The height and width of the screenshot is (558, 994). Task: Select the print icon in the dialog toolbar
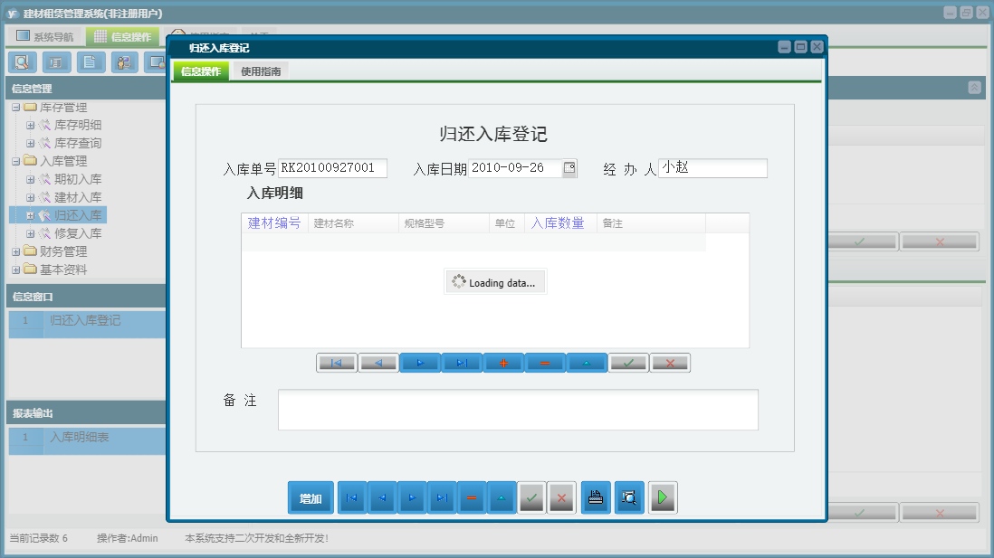tap(595, 497)
